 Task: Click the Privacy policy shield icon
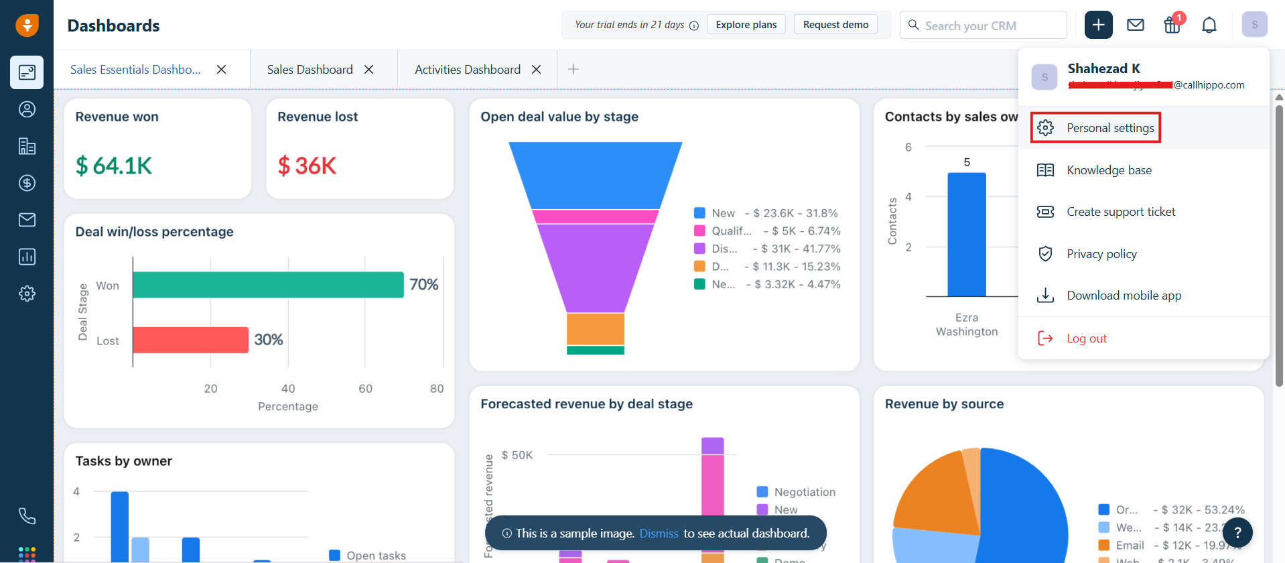click(x=1045, y=254)
